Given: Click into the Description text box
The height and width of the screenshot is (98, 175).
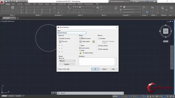Looking at the screenshot, I should [x=97, y=62].
